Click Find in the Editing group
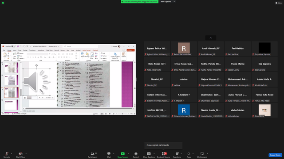The height and width of the screenshot is (159, 284). pyautogui.click(x=103, y=53)
